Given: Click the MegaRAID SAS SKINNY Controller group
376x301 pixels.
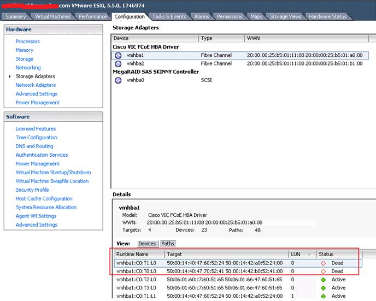Looking at the screenshot, I should 156,72.
